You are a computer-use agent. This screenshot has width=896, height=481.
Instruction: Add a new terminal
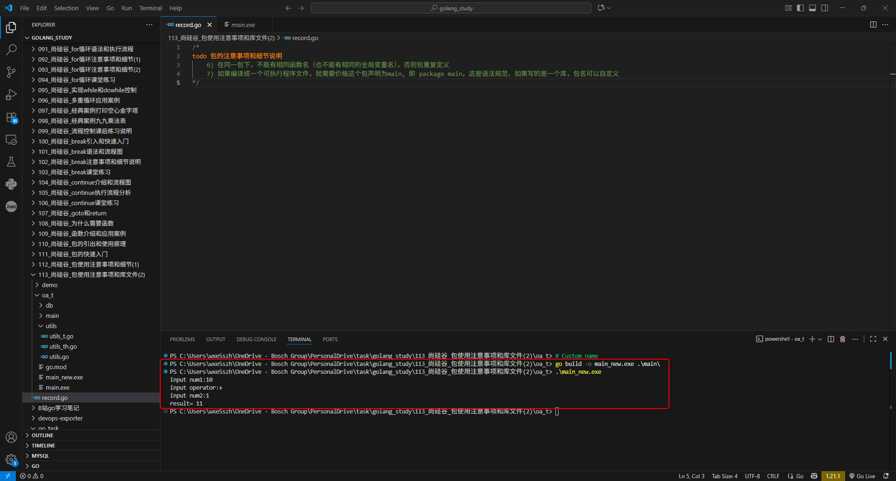[812, 339]
